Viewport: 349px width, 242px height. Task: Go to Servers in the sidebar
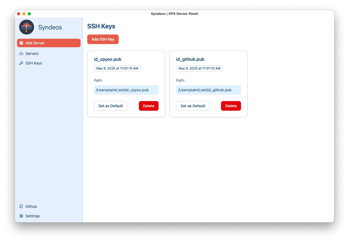(x=49, y=54)
